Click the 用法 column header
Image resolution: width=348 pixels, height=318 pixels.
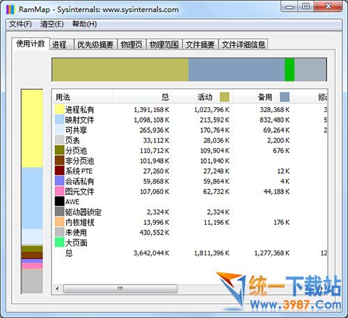(x=82, y=97)
